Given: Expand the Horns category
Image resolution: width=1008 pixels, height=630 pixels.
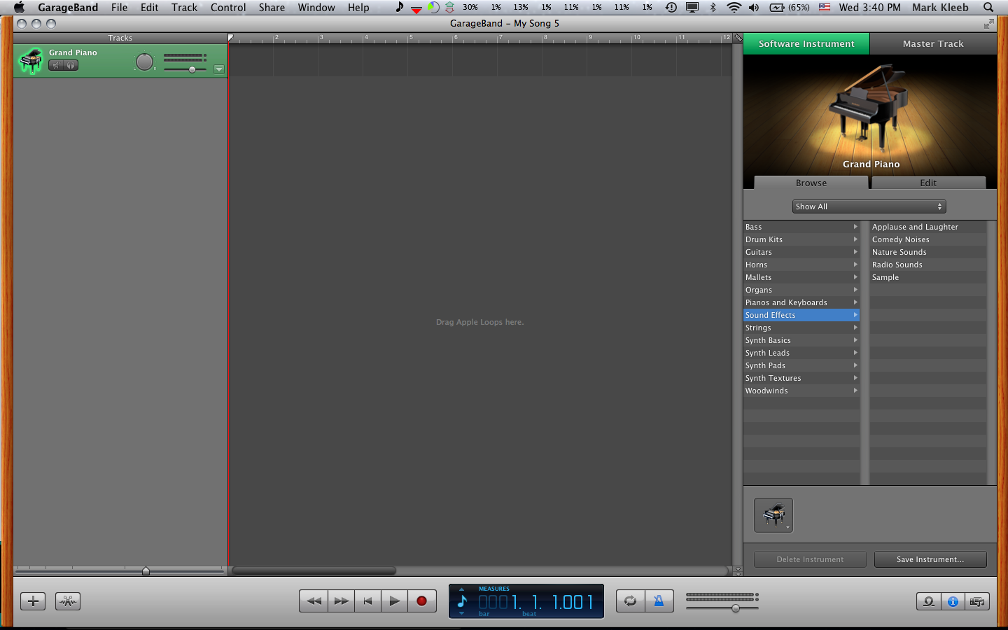Looking at the screenshot, I should coord(801,265).
